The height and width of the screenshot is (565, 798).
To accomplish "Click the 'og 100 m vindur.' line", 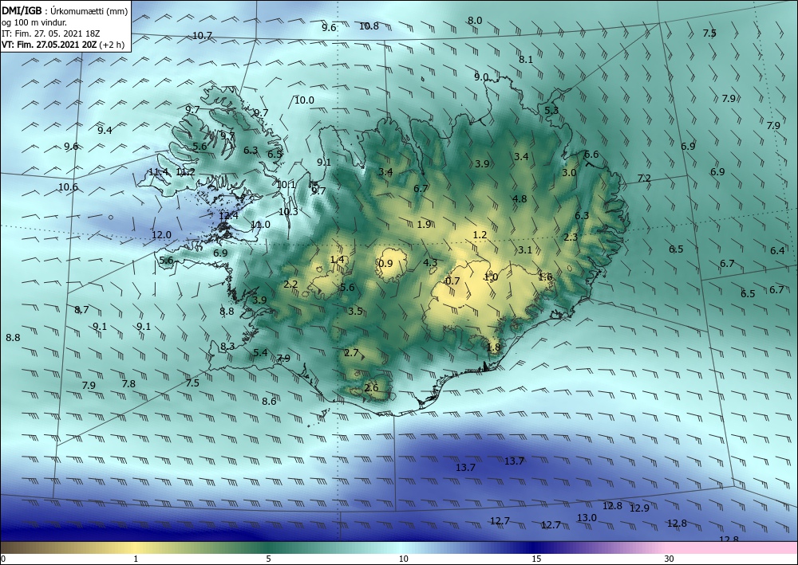I will [x=34, y=22].
